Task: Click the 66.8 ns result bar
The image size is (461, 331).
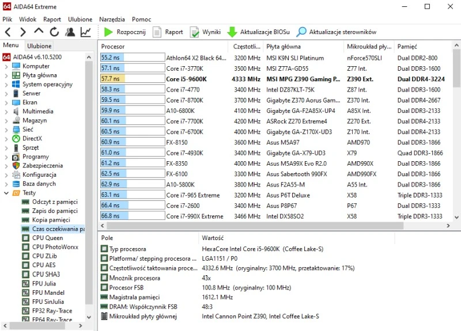Action: pos(133,216)
